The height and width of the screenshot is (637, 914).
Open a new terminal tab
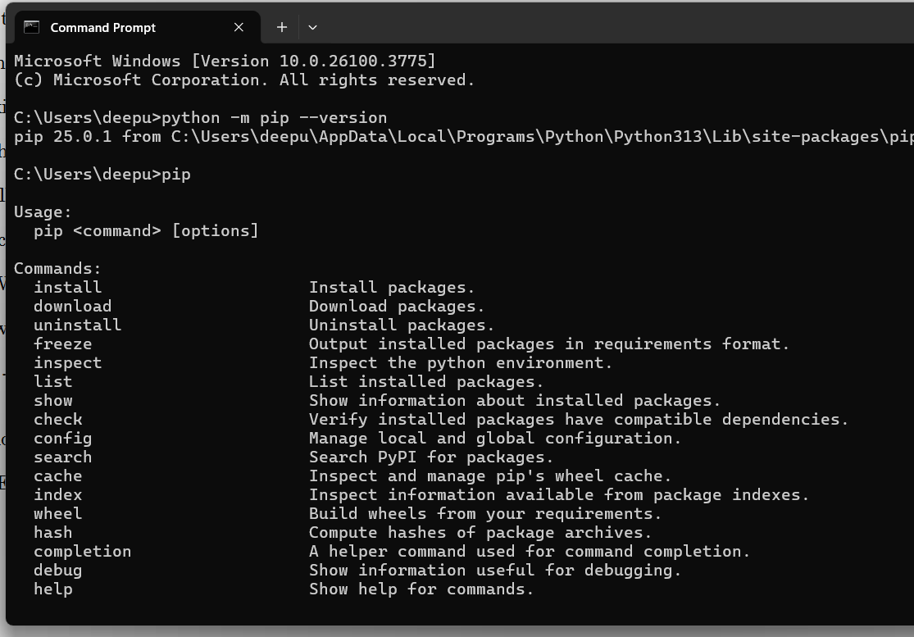281,27
